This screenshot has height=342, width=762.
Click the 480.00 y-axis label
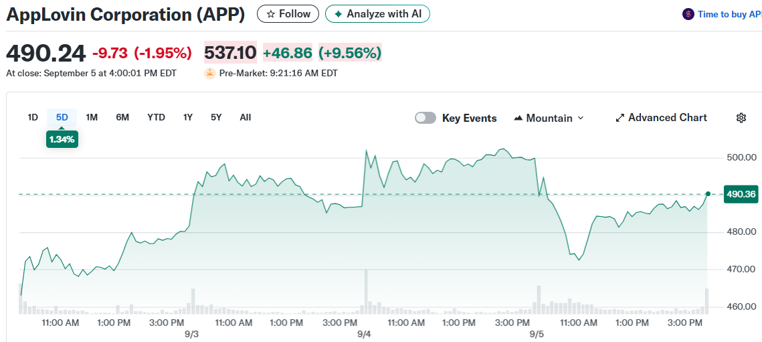[741, 232]
